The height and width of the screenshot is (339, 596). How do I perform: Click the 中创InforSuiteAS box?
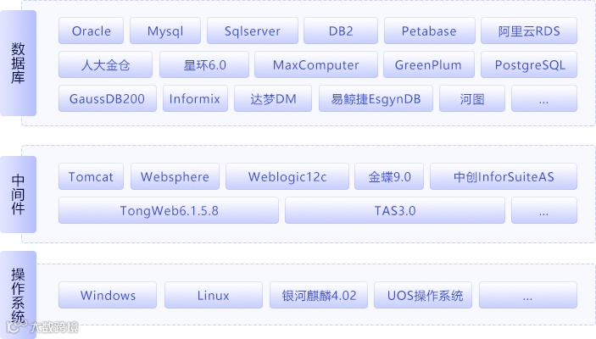coord(504,176)
